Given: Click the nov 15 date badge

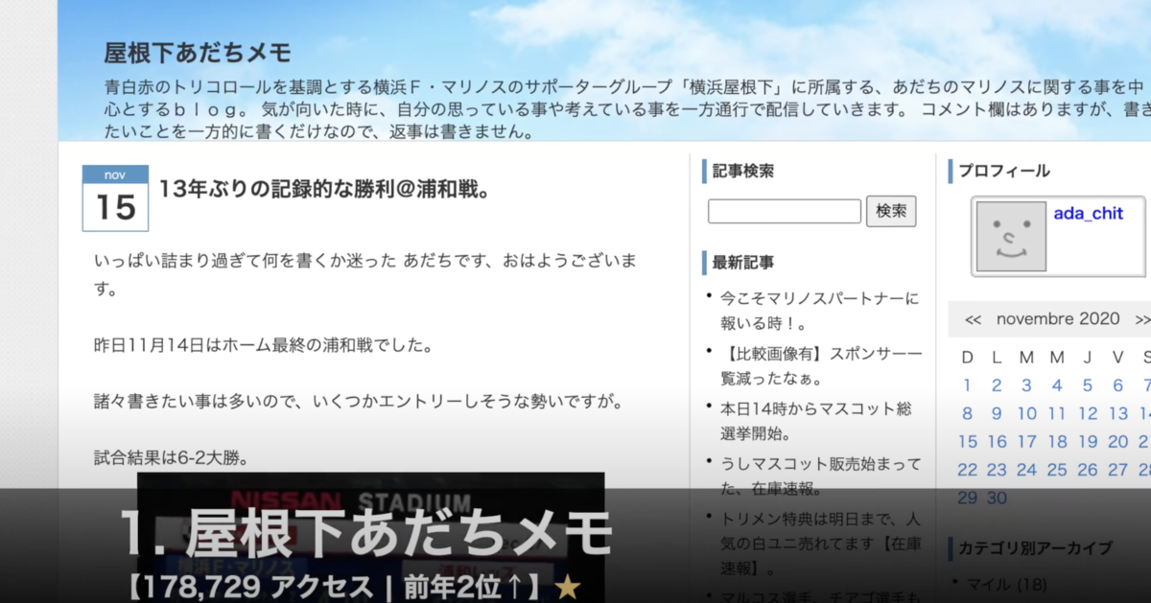Looking at the screenshot, I should pos(116,198).
